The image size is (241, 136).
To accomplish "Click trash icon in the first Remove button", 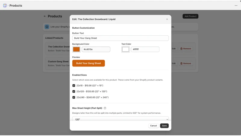I will pyautogui.click(x=181, y=49).
